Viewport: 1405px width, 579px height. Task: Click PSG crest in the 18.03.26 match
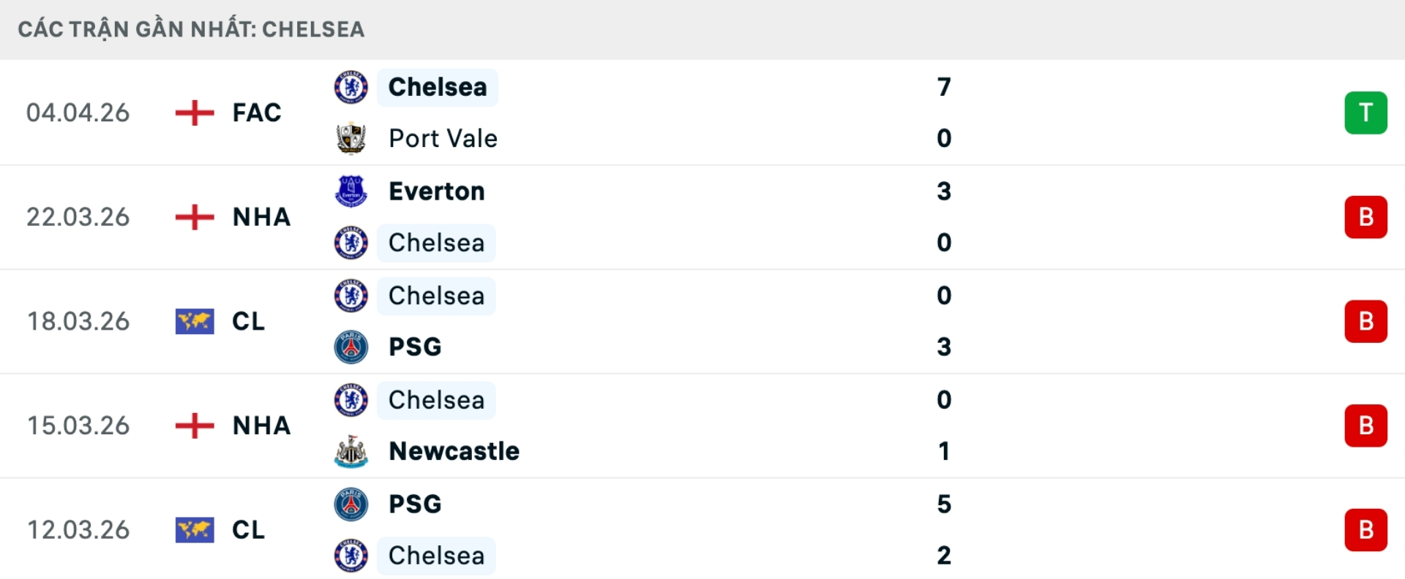tap(351, 347)
